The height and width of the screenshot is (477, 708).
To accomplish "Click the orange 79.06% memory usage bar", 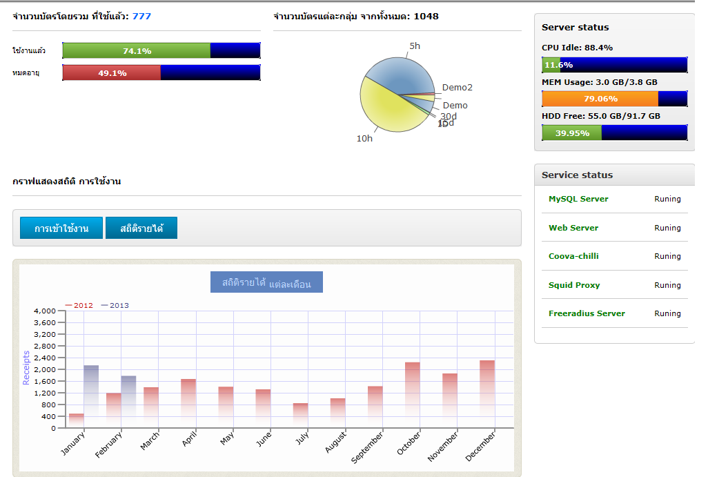I will point(600,99).
